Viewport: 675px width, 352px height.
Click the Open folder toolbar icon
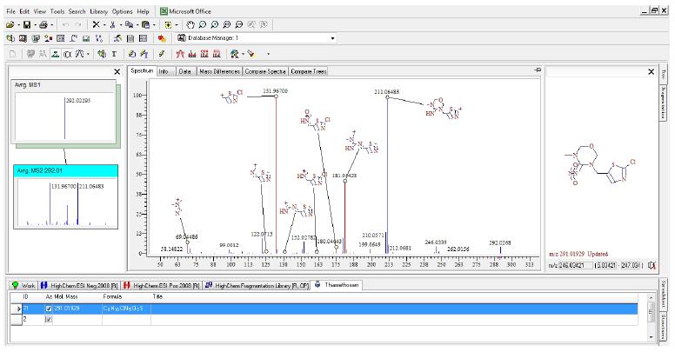click(x=9, y=24)
